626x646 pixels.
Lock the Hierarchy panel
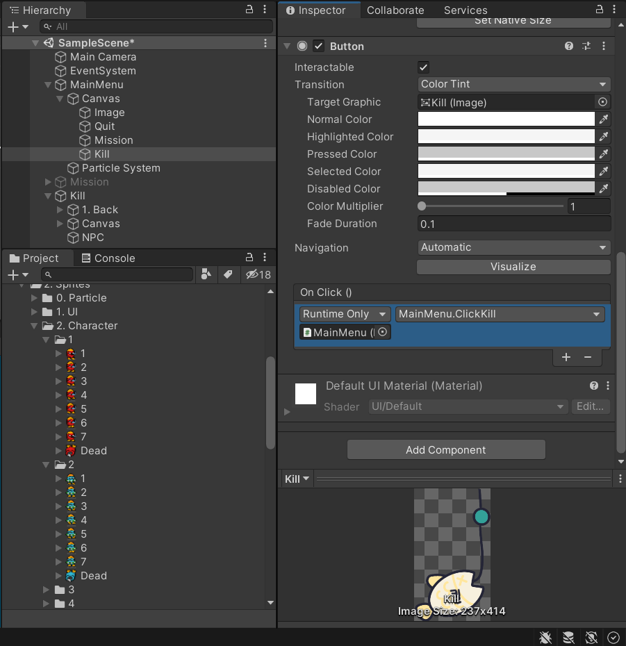click(x=249, y=9)
